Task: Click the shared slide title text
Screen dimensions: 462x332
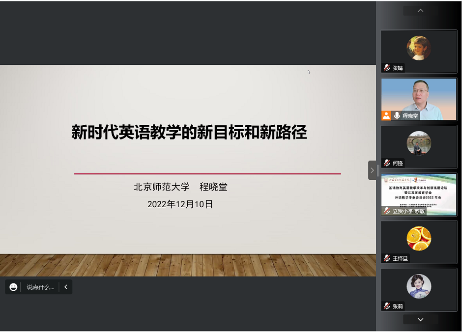Action: tap(189, 133)
